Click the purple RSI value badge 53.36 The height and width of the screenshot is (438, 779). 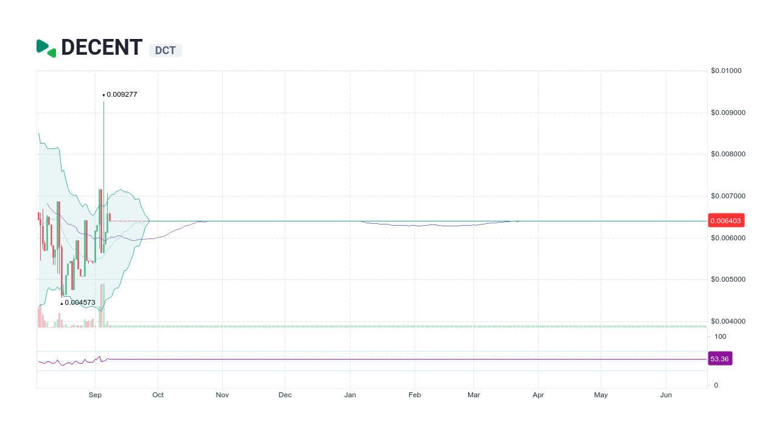pyautogui.click(x=720, y=358)
